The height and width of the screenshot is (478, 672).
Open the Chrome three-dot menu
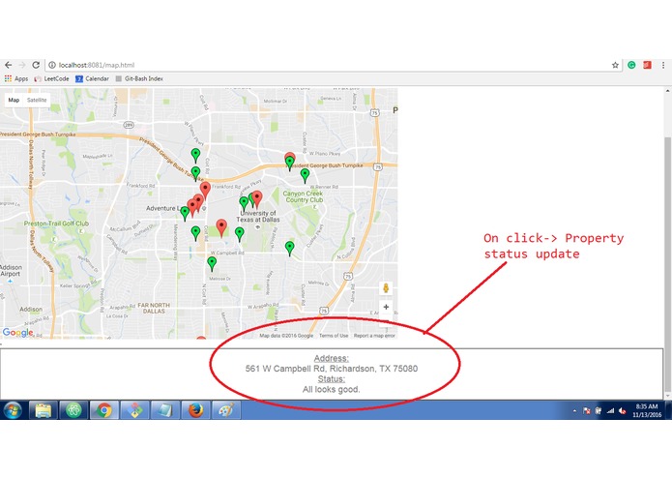663,65
